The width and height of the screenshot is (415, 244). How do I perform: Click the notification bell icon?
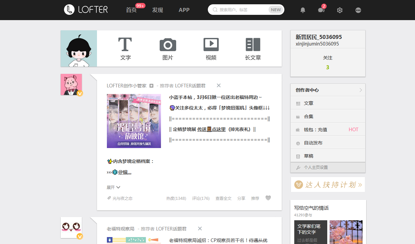[x=303, y=10]
